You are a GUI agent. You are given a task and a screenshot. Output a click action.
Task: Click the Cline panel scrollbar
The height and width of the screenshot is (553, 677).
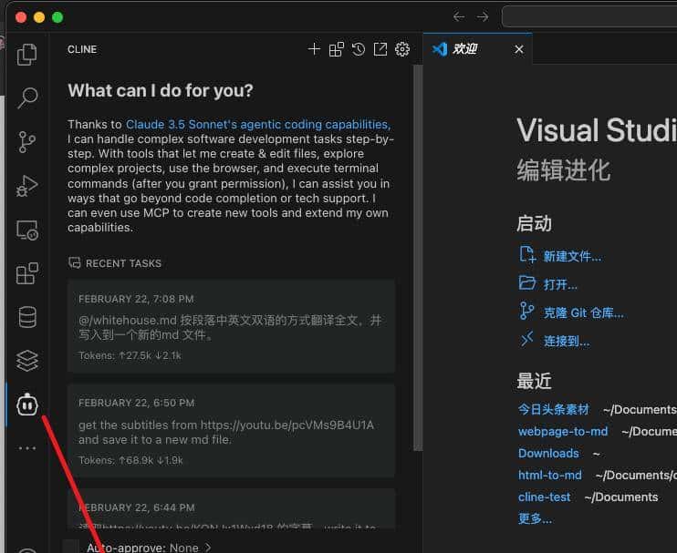417,258
